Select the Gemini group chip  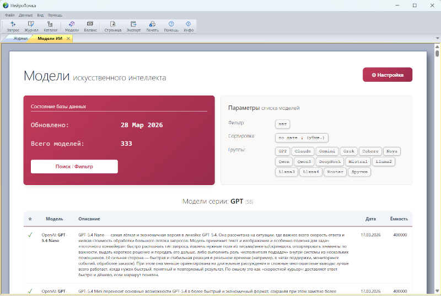(327, 151)
